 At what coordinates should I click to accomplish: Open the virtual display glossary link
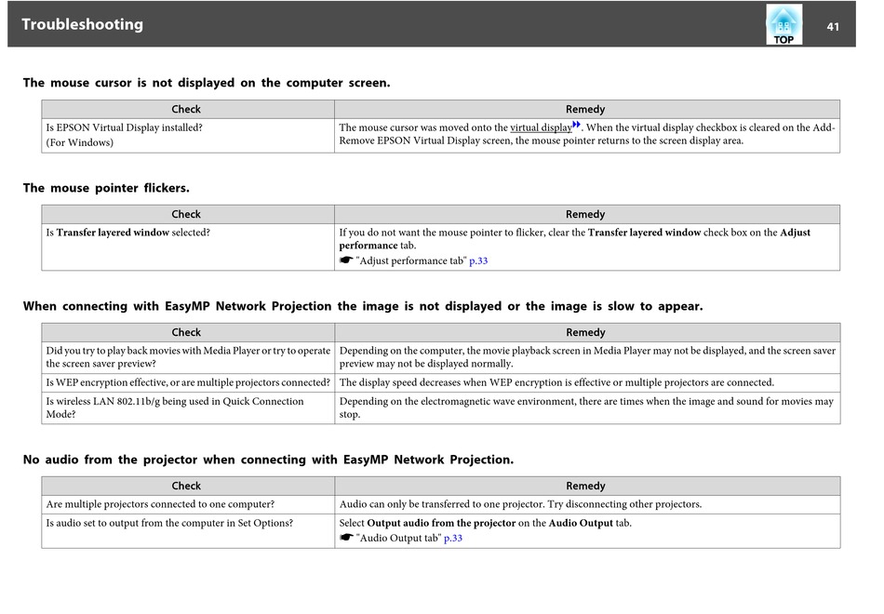tap(541, 128)
